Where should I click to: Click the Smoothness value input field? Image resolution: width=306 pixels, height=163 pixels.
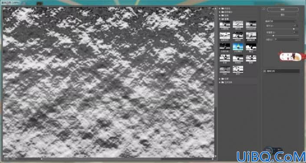pos(296,32)
